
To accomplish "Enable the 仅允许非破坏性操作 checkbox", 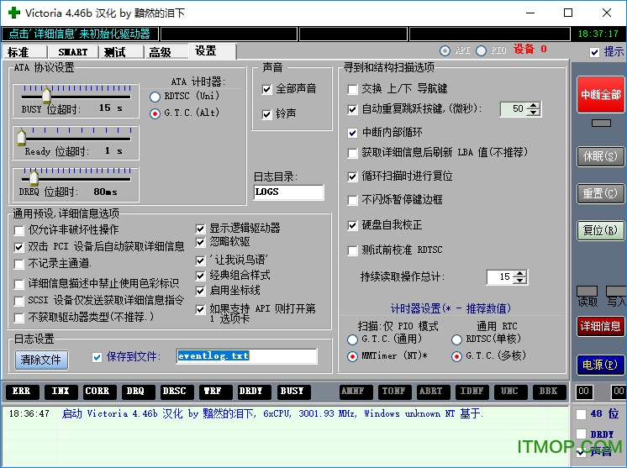I will click(x=19, y=229).
